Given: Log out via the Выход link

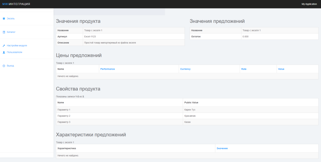Looking at the screenshot, I should coord(11,66).
